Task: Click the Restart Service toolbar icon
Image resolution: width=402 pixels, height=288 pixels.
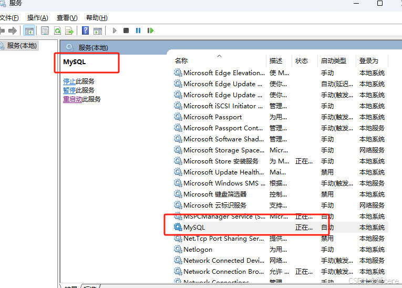Action: 150,30
